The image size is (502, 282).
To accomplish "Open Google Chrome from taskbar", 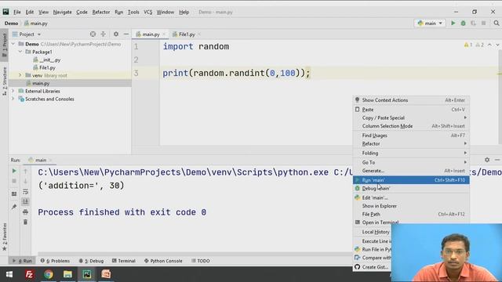I will click(49, 274).
